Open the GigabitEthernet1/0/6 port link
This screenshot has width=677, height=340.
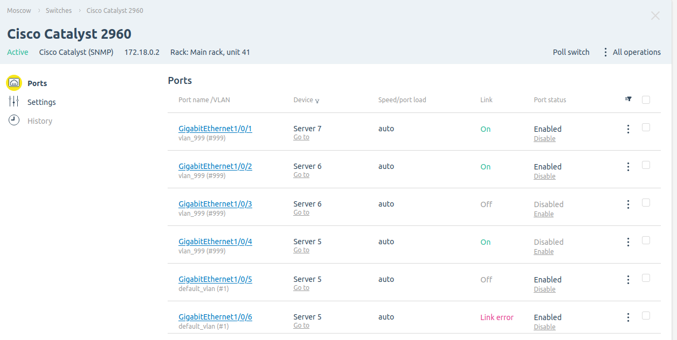215,317
